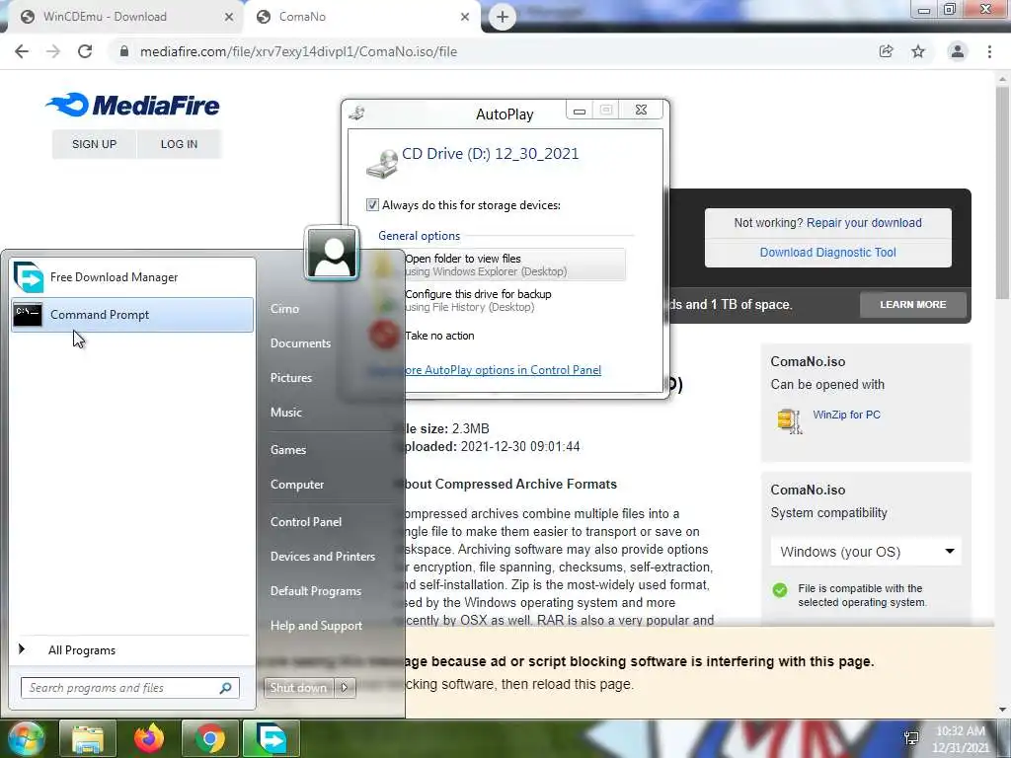Open the Cimo user folder
This screenshot has width=1011, height=758.
point(284,309)
